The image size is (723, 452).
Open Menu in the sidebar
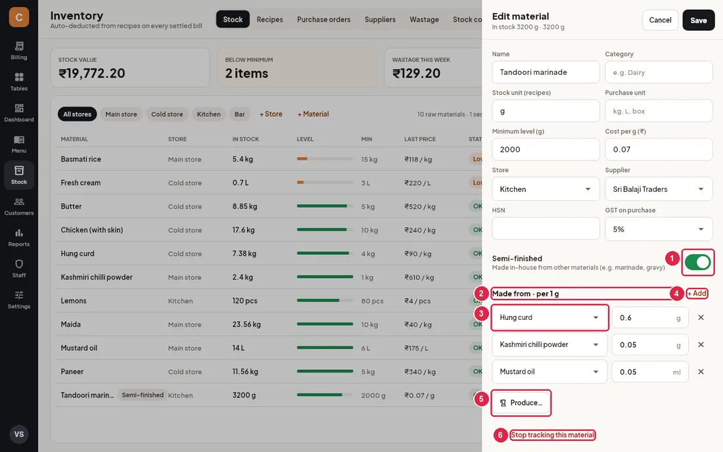(19, 145)
